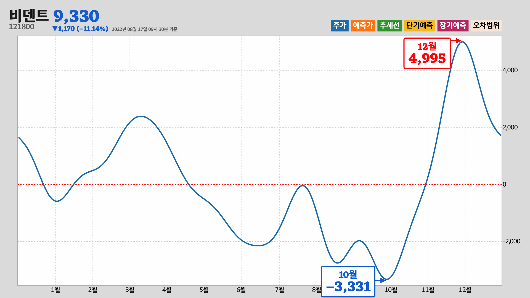Click the 12월 x-axis label

click(465, 290)
